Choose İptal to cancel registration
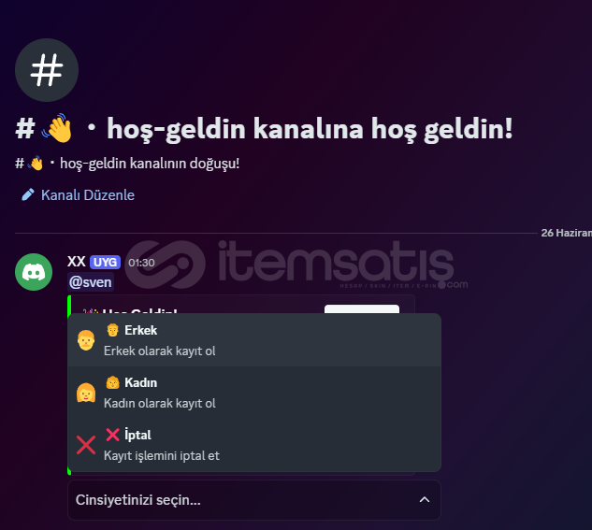This screenshot has height=530, width=592. 254,445
